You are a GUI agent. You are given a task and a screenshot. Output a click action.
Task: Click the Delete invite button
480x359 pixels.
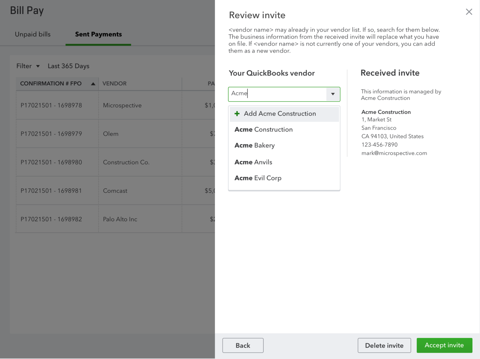[384, 345]
